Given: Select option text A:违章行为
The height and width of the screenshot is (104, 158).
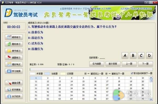Looking at the screenshot, I should (x=36, y=32).
